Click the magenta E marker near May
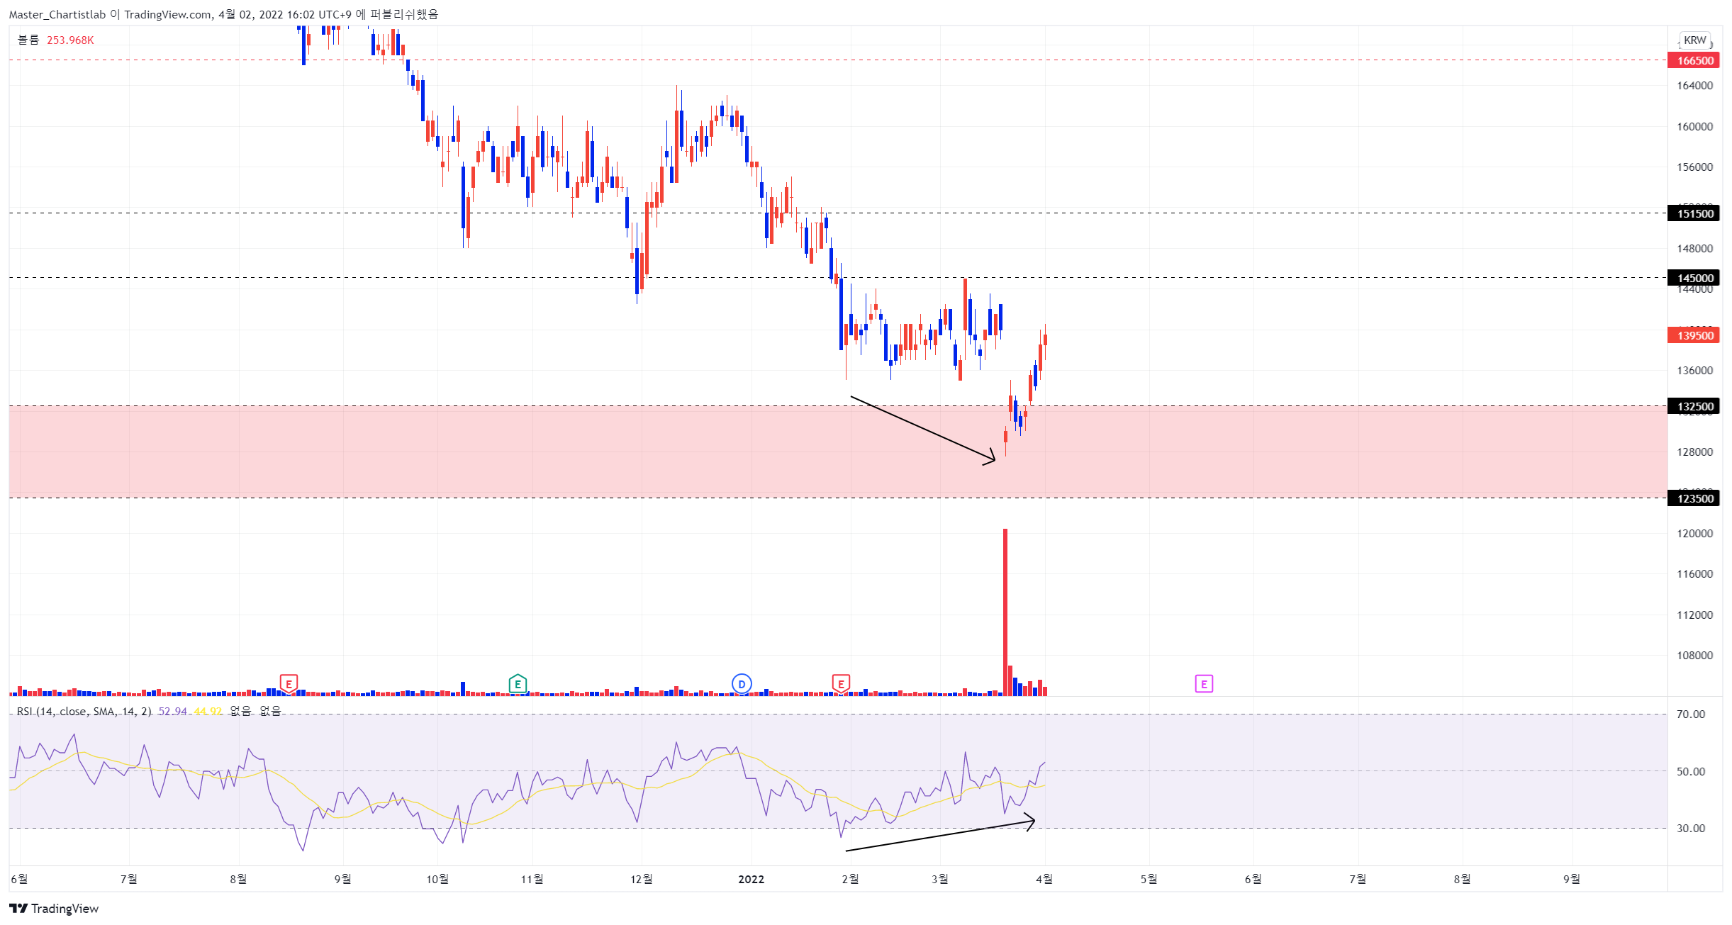 pyautogui.click(x=1204, y=684)
